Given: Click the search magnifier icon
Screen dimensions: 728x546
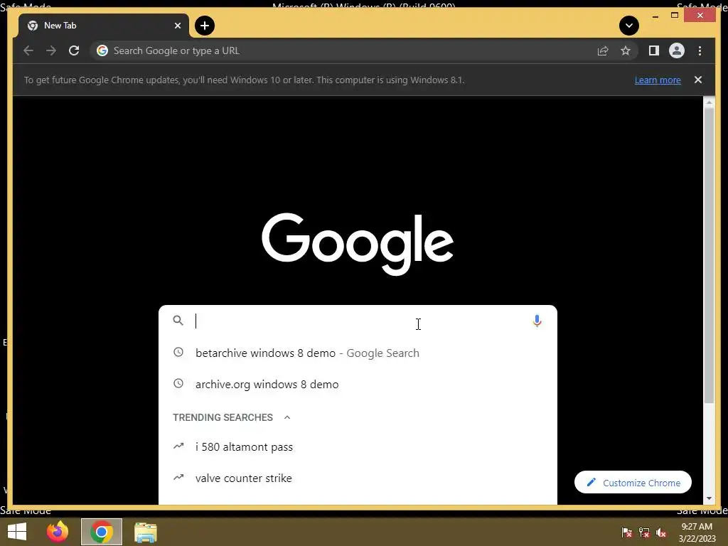Looking at the screenshot, I should coord(178,321).
